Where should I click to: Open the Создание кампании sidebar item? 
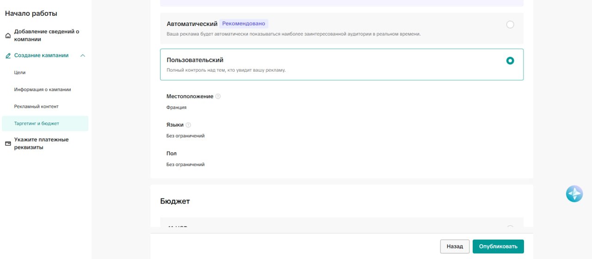click(x=41, y=55)
